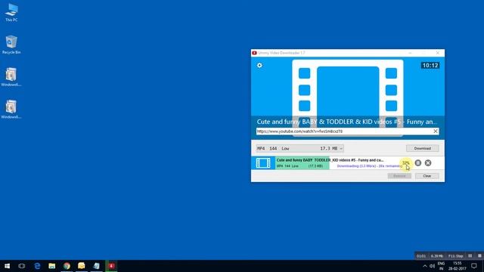Click the recorder elapsed time readout
484x272 pixels.
[421, 256]
